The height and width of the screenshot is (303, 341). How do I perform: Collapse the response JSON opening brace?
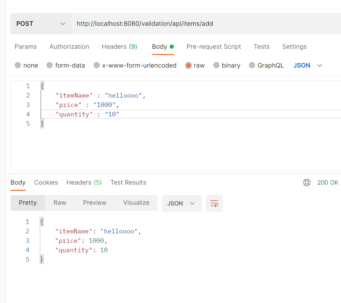click(x=42, y=222)
